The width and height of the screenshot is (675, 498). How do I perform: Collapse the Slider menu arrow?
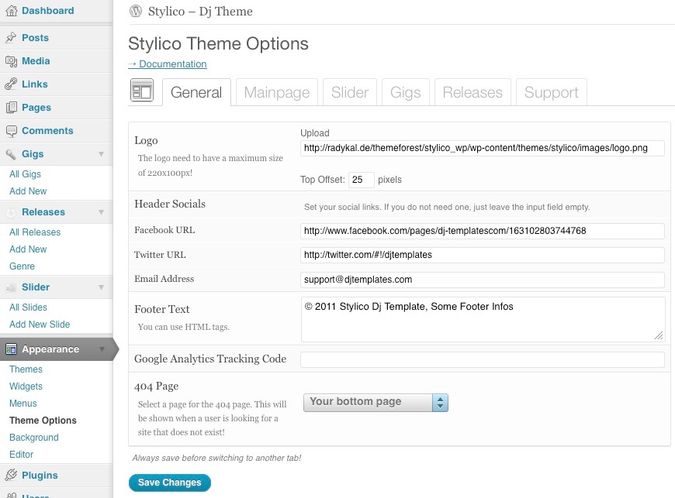pyautogui.click(x=101, y=287)
